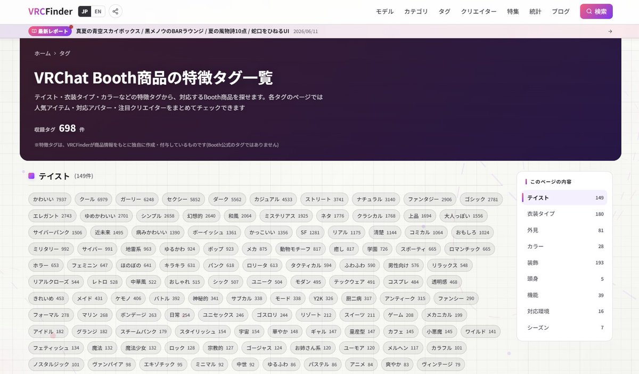This screenshot has height=374, width=639.
Task: Open the タグ nav item
Action: 444,11
